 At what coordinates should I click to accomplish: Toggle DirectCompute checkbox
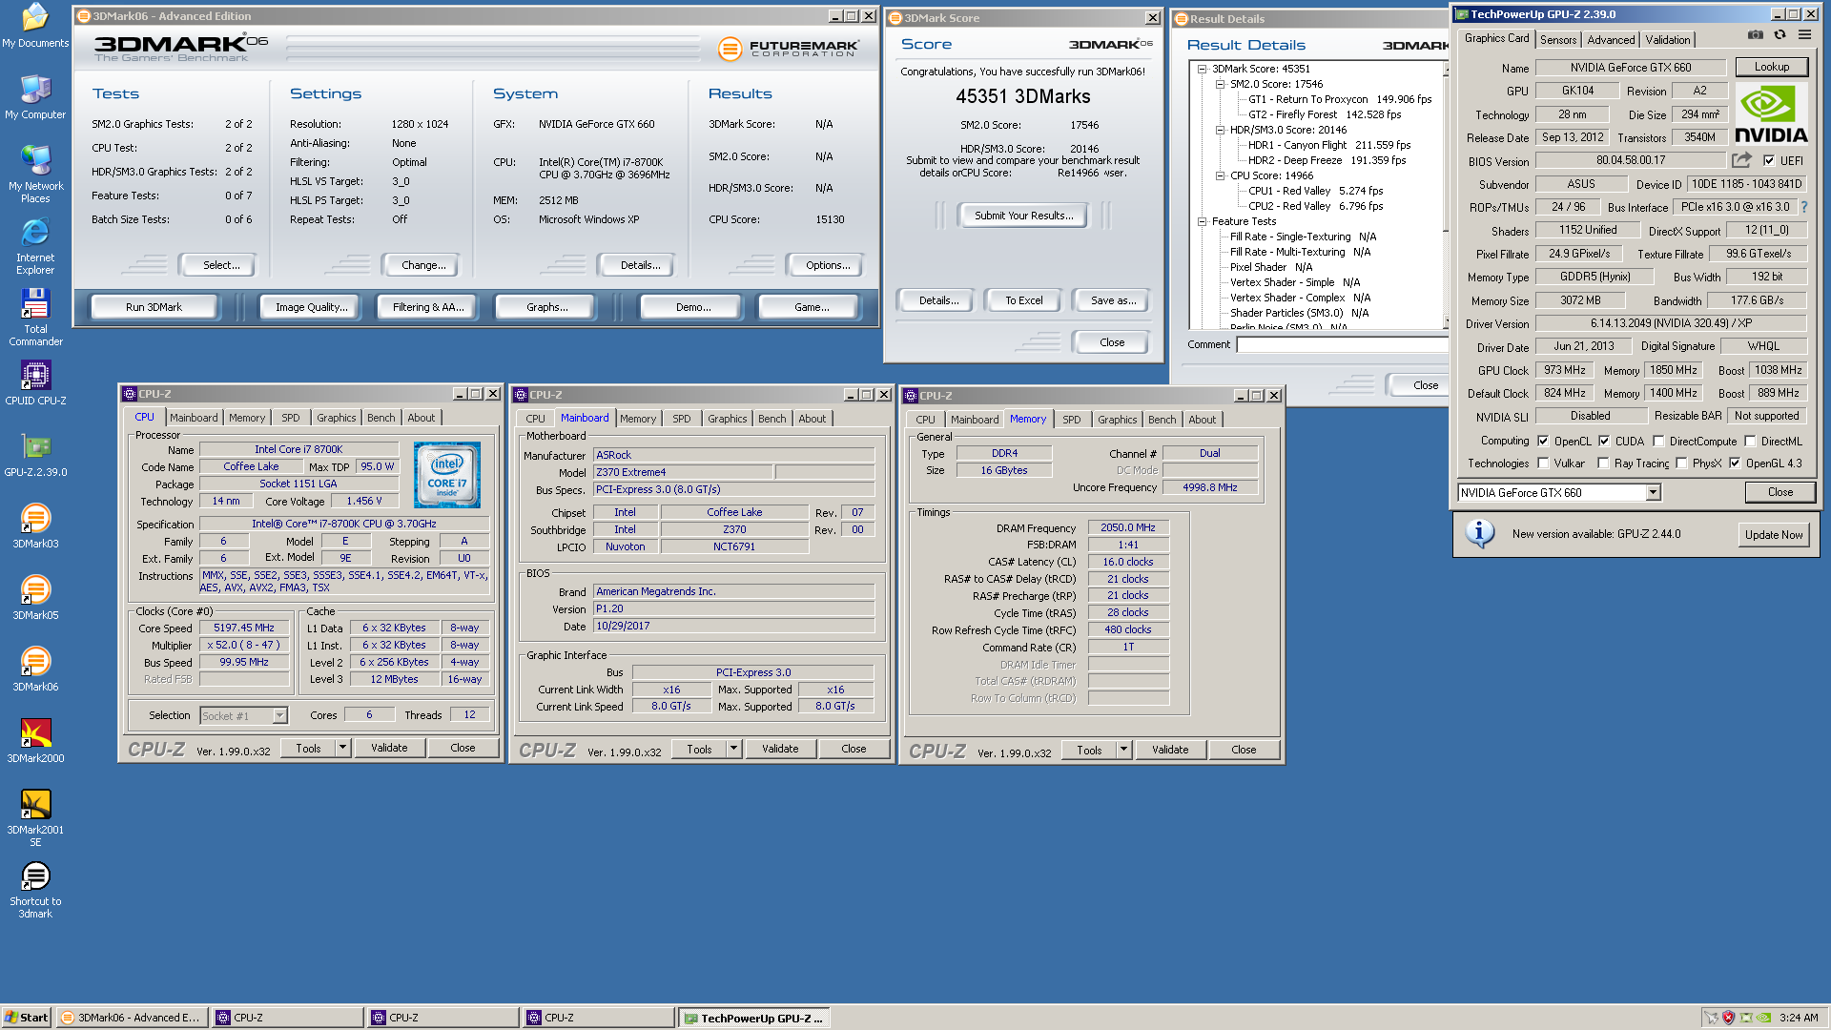click(x=1658, y=441)
